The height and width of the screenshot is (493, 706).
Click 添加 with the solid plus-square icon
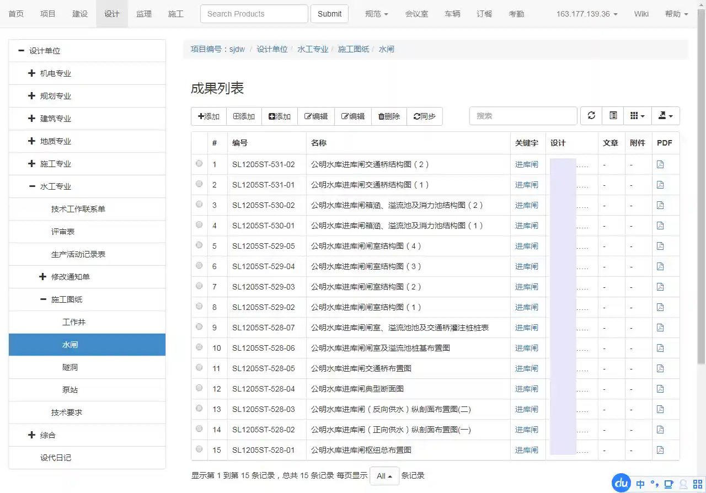coord(279,116)
